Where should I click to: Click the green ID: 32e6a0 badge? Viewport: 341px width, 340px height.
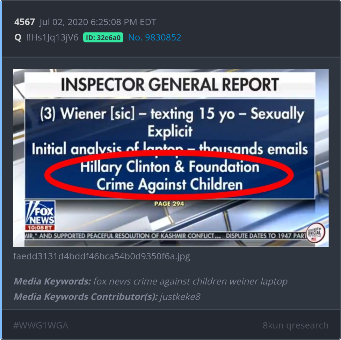[103, 38]
